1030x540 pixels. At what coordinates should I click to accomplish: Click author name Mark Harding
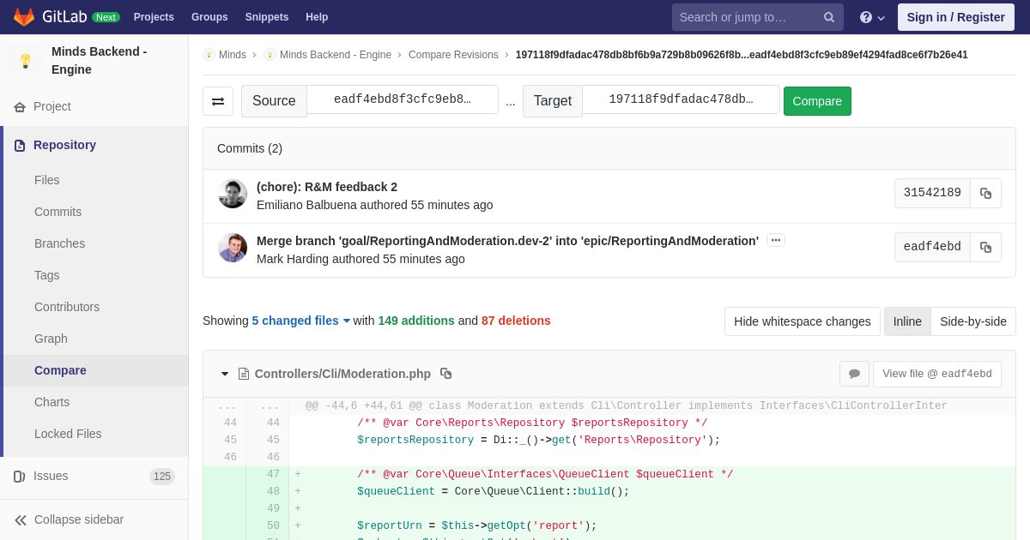(293, 259)
